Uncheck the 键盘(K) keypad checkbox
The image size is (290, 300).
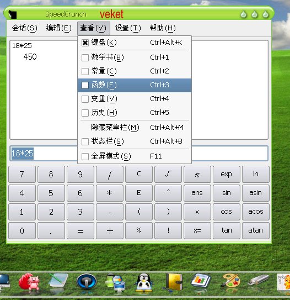click(x=85, y=43)
